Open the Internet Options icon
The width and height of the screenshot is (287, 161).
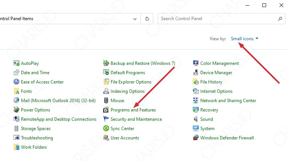[196, 91]
